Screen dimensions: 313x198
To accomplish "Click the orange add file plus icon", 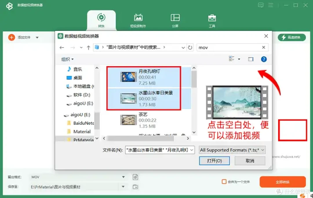I will click(x=12, y=37).
